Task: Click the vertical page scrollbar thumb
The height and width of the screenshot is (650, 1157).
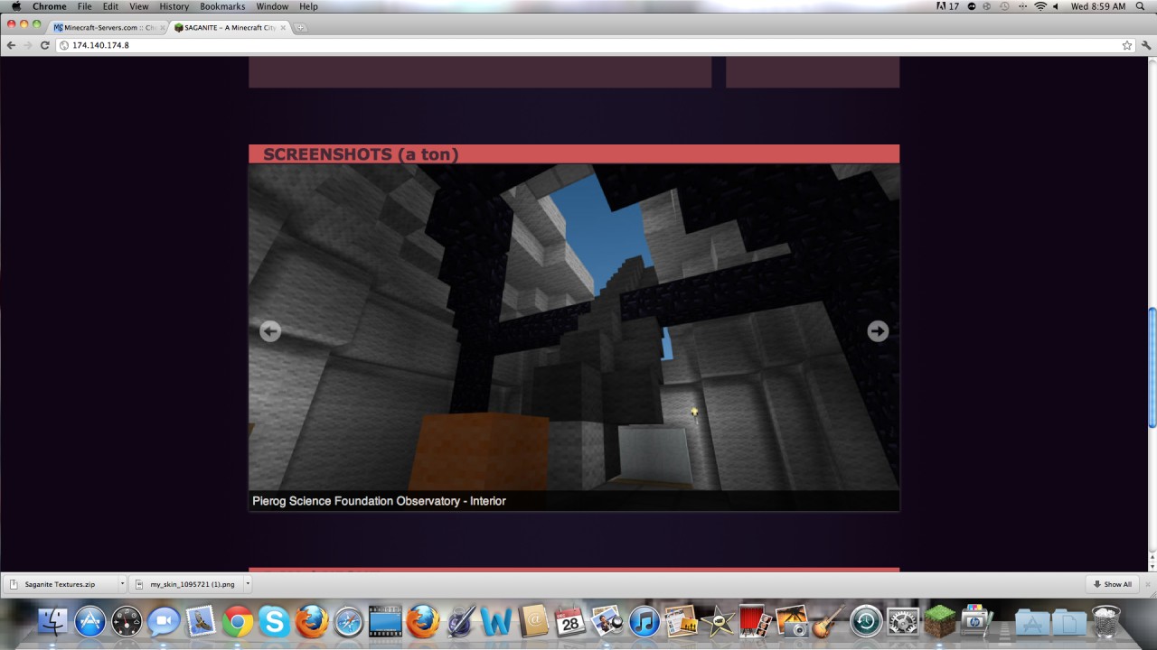Action: click(x=1151, y=367)
